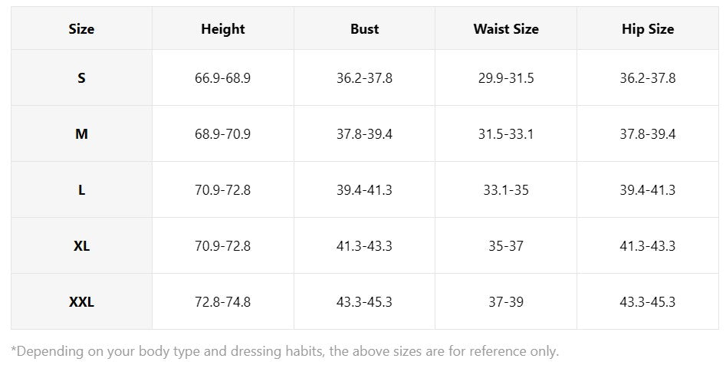The image size is (726, 365).
Task: Select the 37-39 waist value
Action: tap(506, 302)
